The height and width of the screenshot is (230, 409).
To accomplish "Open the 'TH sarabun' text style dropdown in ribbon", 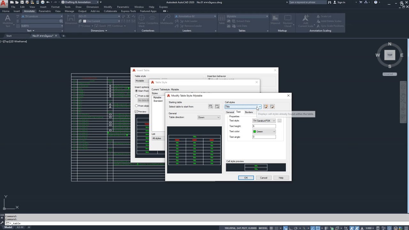I will coord(42,16).
